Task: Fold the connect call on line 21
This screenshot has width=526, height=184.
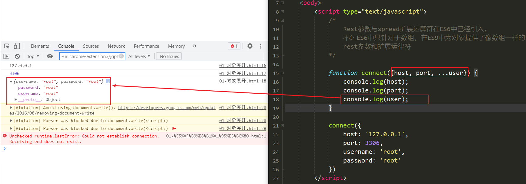Action: pyautogui.click(x=282, y=126)
